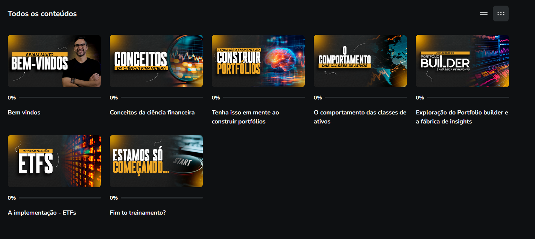Open O Comportamento das Classes thumbnail
The width and height of the screenshot is (535, 239).
coord(360,61)
